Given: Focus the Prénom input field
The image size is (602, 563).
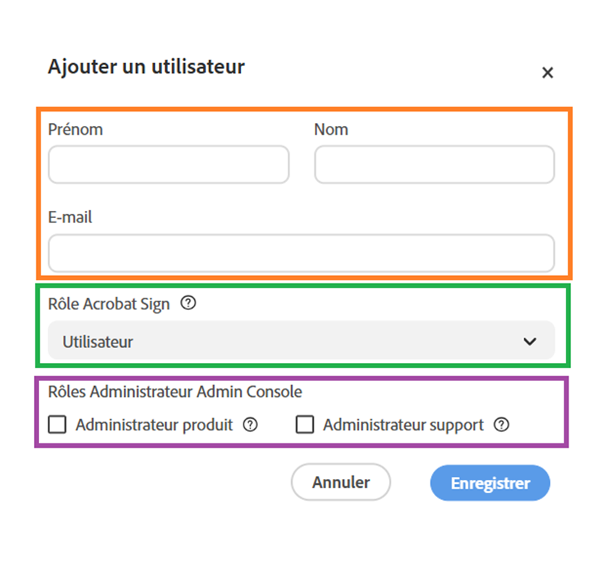Looking at the screenshot, I should click(168, 164).
